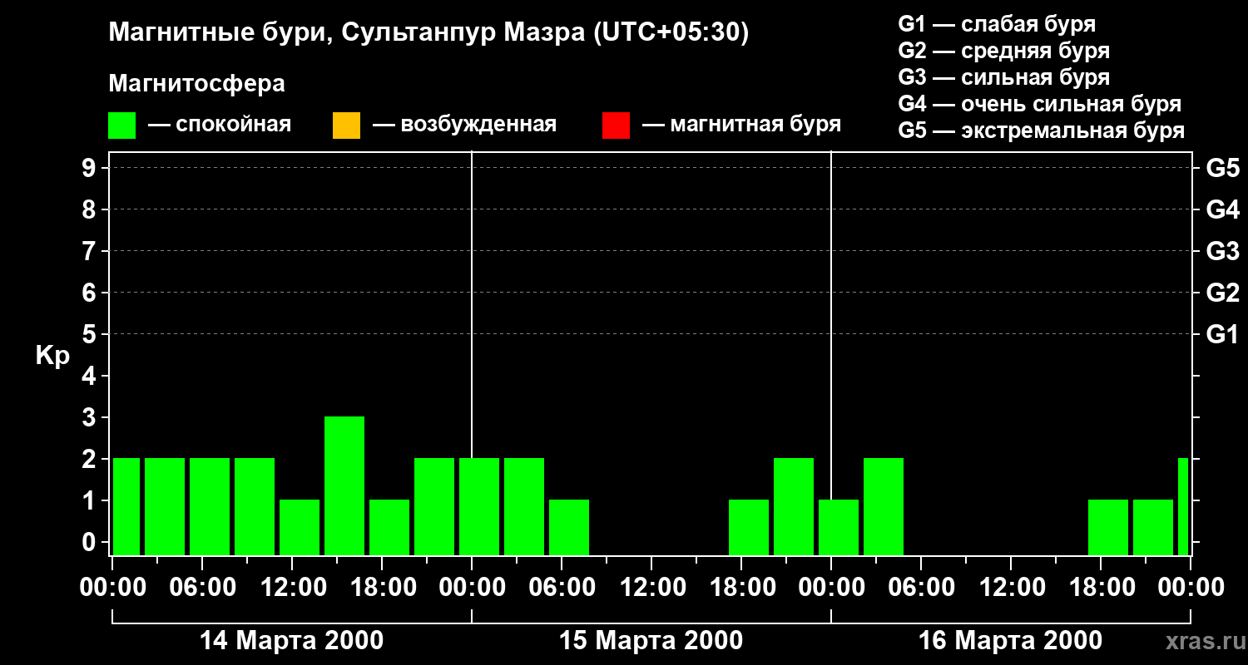The height and width of the screenshot is (665, 1248).
Task: Click the red 'магнитная буря' legend swatch
Action: (x=616, y=125)
